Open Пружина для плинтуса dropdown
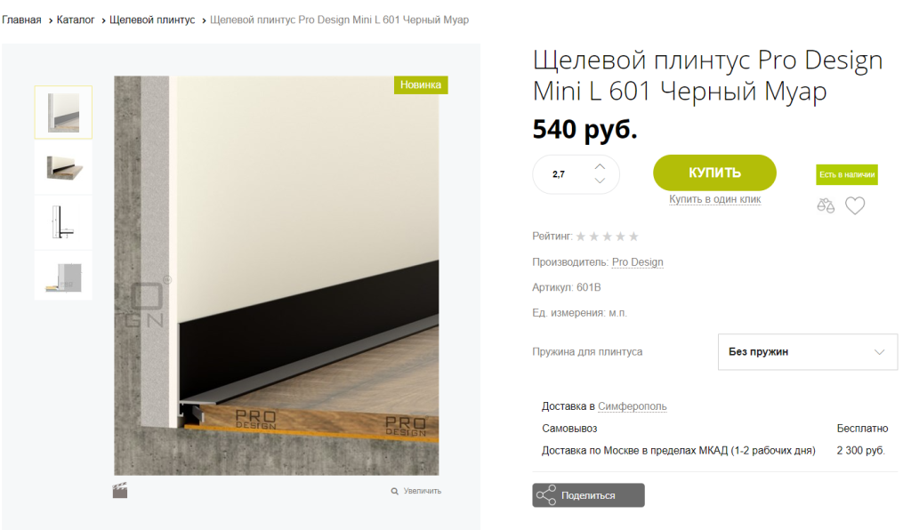 [x=808, y=352]
